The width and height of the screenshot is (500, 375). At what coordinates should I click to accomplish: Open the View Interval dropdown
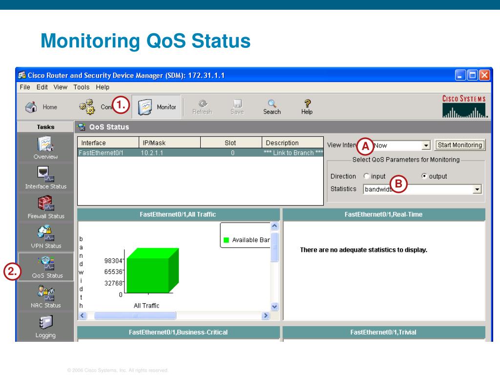[x=426, y=146]
